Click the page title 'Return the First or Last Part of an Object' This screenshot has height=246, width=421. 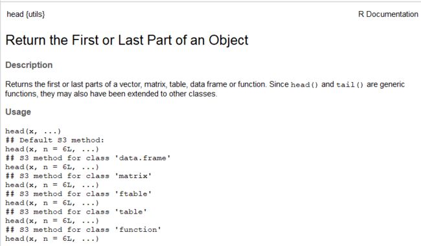[127, 40]
